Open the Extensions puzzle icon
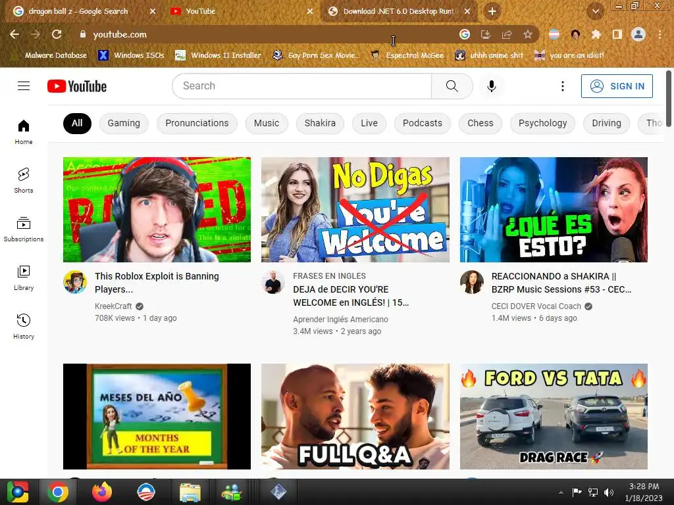 596,34
